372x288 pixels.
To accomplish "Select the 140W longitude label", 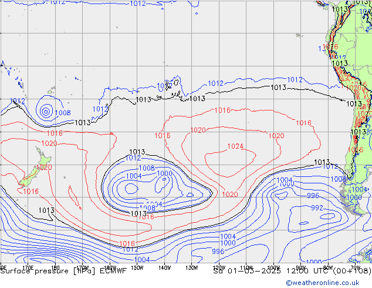I will click(x=164, y=268).
